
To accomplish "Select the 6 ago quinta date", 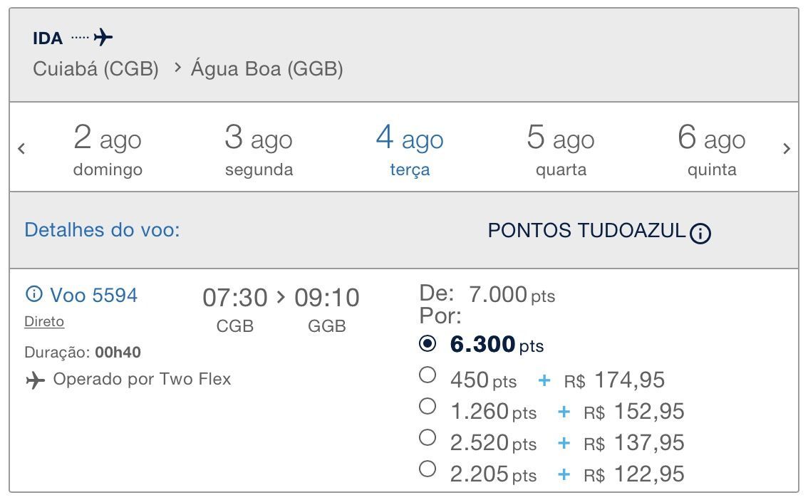I will pyautogui.click(x=712, y=150).
